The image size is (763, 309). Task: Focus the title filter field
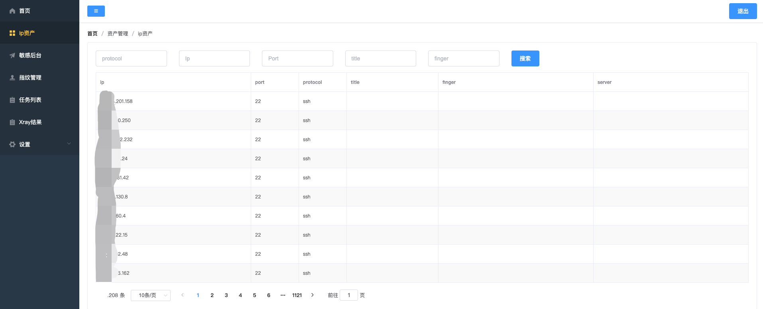pyautogui.click(x=381, y=58)
